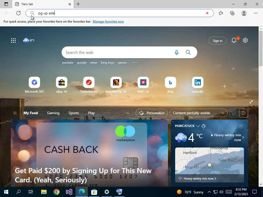This screenshot has width=263, height=197.
Task: Open the Cash Back card article
Action: (89, 153)
